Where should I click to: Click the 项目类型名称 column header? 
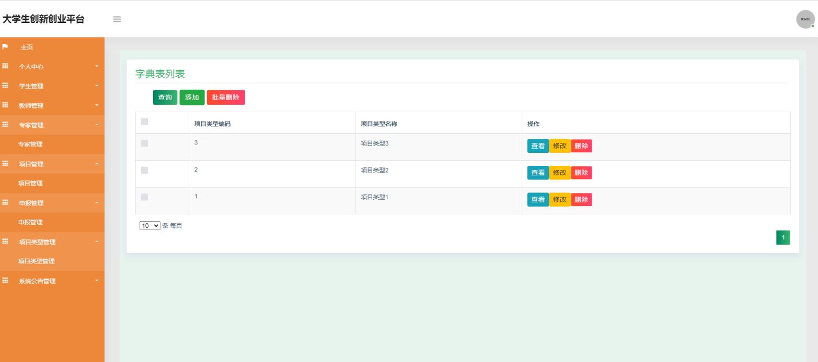coord(379,124)
